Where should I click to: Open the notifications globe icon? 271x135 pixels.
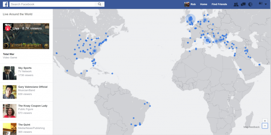click(250, 4)
